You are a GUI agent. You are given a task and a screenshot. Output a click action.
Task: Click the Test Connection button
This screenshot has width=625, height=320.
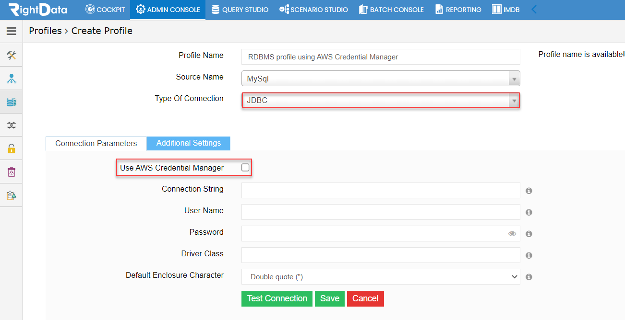[277, 298]
